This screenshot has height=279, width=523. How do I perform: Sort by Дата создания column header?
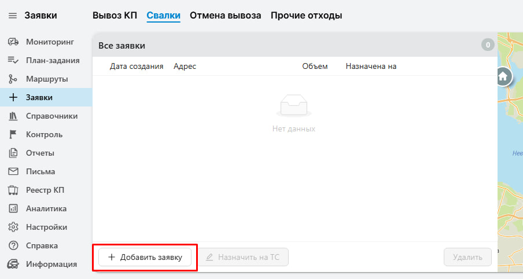[137, 67]
